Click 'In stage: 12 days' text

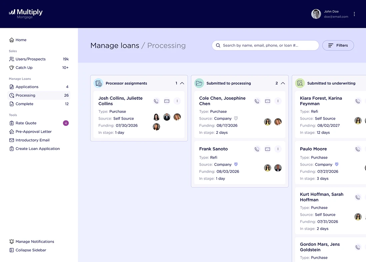[315, 133]
